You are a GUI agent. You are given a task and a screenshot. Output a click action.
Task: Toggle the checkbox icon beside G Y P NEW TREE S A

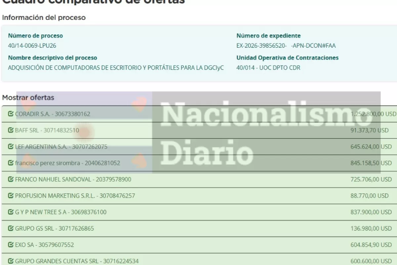coord(11,212)
